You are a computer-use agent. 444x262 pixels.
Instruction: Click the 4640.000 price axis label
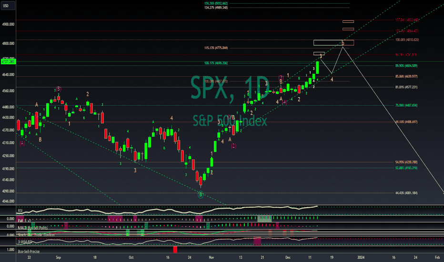point(8,75)
